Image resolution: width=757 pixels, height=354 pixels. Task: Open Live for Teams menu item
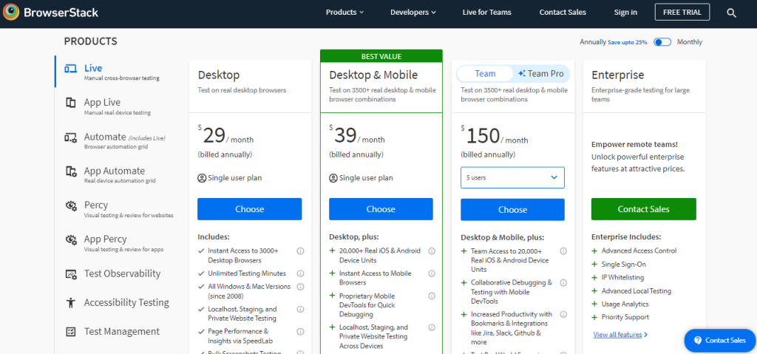[x=486, y=13]
